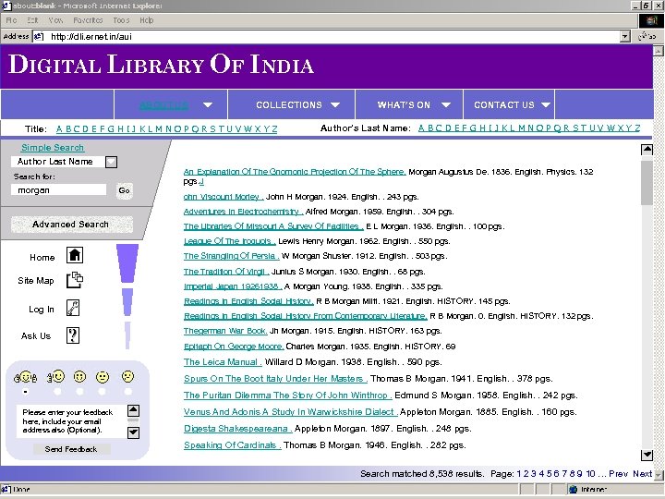Click the IE icon in the title bar
The image size is (665, 499).
6,6
